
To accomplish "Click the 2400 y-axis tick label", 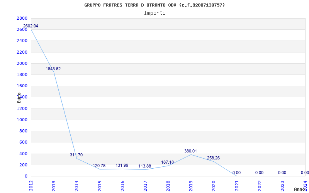I will coord(22,41).
